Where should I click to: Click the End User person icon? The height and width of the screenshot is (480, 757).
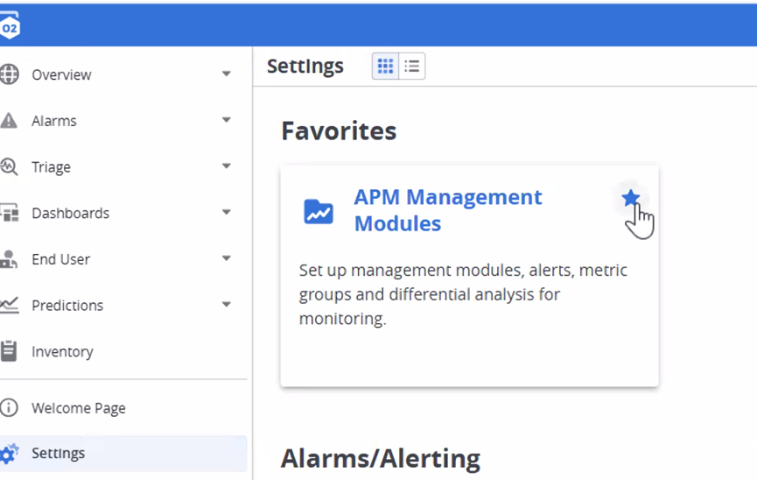point(9,259)
